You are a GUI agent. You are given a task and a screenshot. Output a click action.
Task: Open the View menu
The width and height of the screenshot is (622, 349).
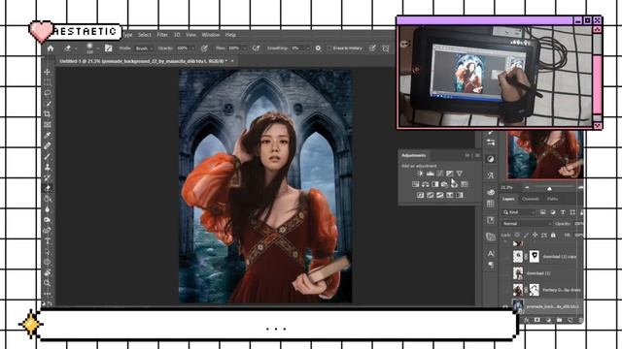tap(190, 35)
